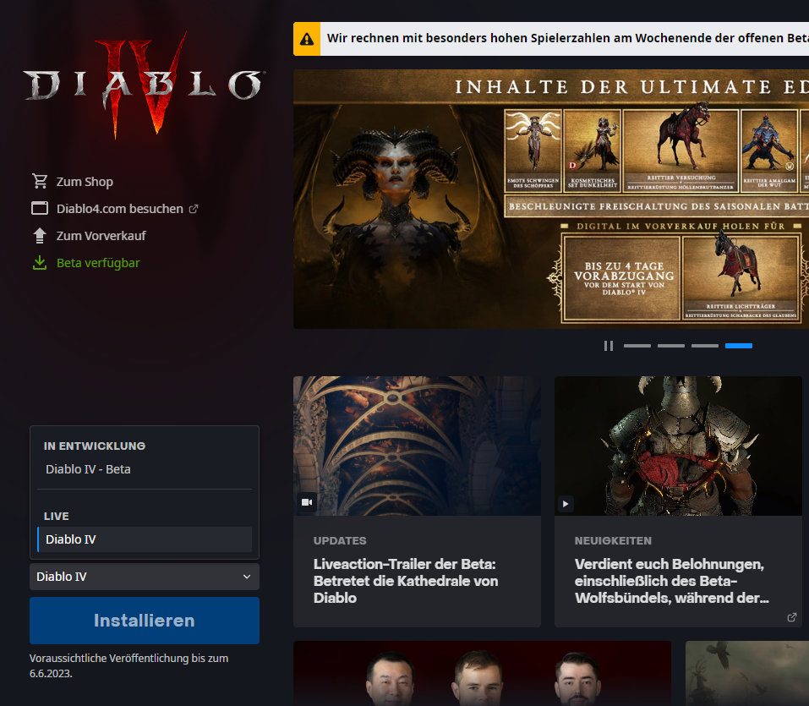Click the external link icon after Diablo4.com besuchen
809x706 pixels.
pos(194,209)
